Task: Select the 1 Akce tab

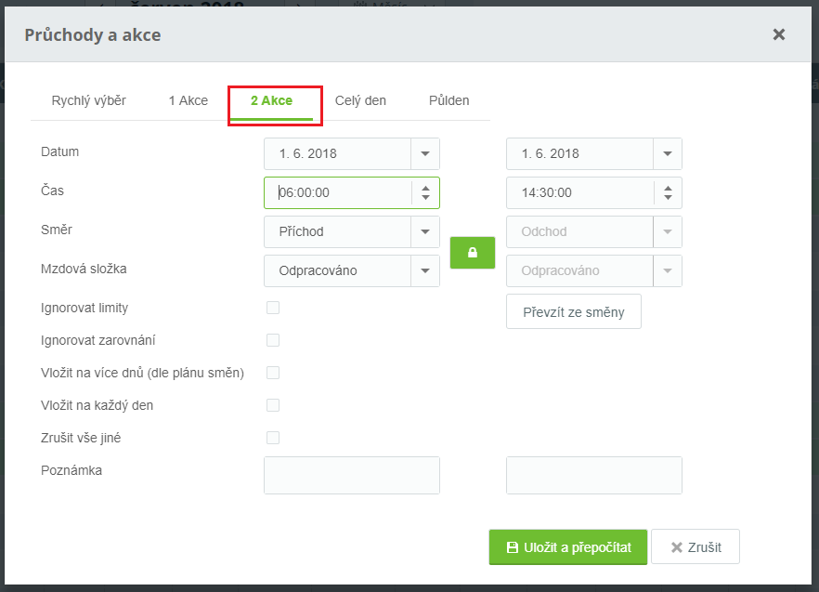Action: pos(188,100)
